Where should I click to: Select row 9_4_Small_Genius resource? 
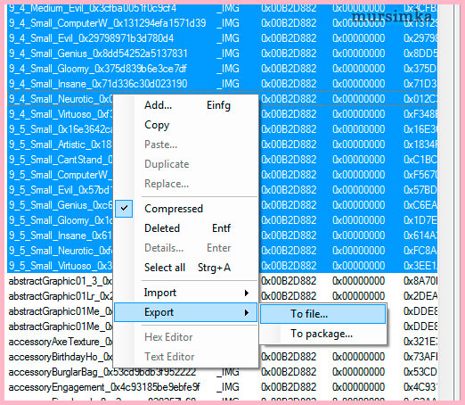[x=222, y=54]
